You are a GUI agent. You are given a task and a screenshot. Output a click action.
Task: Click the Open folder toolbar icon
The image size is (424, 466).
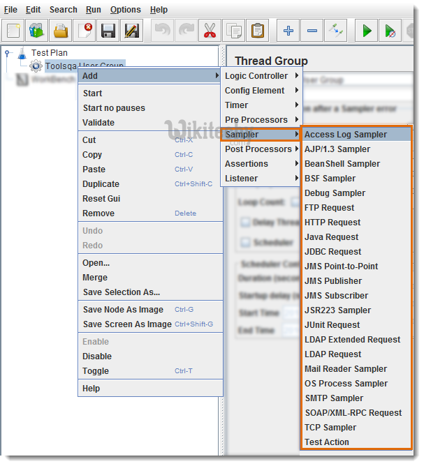coord(61,31)
